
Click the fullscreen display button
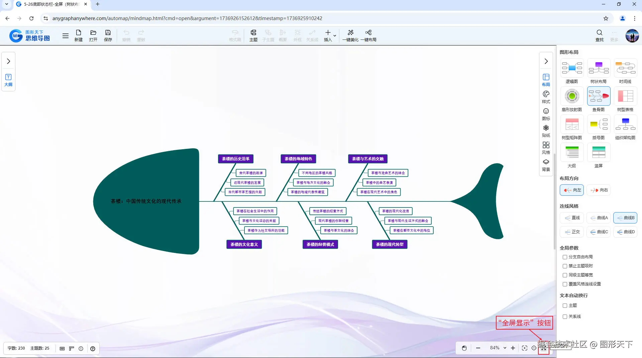coord(544,348)
